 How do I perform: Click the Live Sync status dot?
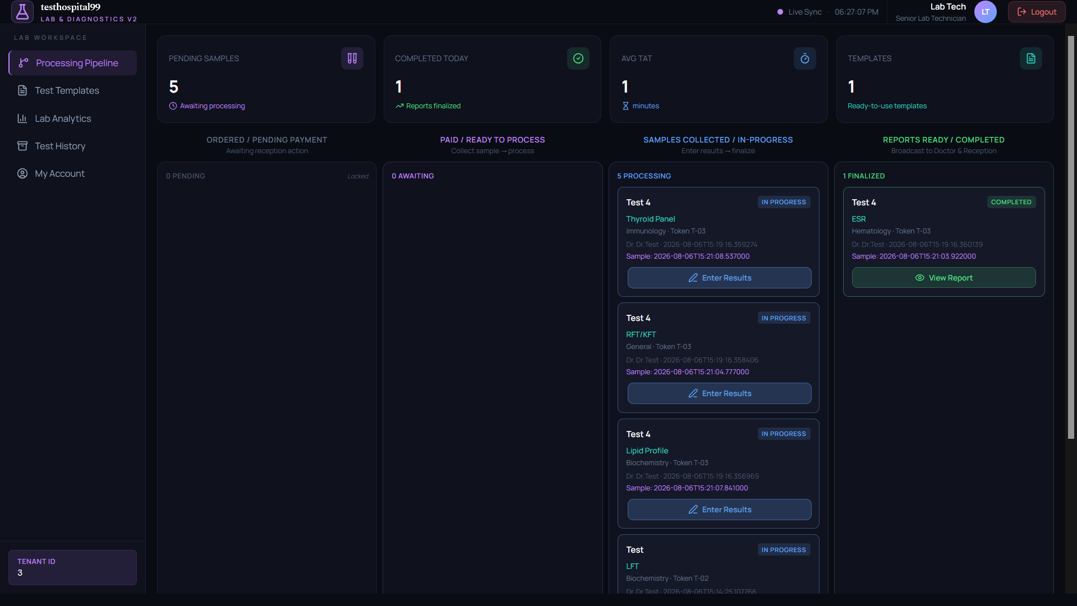pyautogui.click(x=780, y=12)
